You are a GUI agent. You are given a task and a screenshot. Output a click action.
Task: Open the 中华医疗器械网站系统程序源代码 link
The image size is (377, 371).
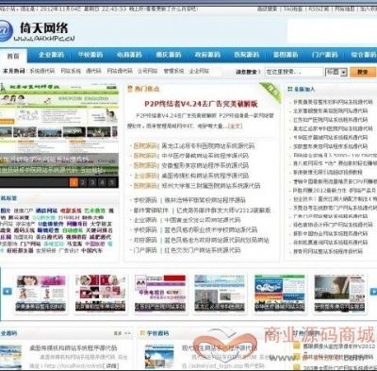[205, 156]
